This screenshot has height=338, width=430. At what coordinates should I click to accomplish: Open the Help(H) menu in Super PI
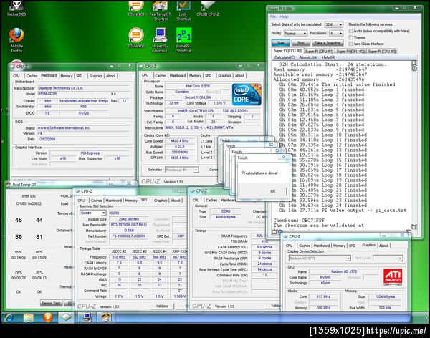click(x=328, y=57)
